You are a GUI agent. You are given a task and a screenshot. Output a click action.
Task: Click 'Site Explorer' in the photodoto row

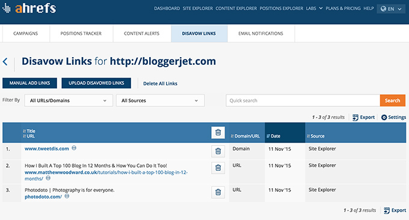pyautogui.click(x=322, y=190)
